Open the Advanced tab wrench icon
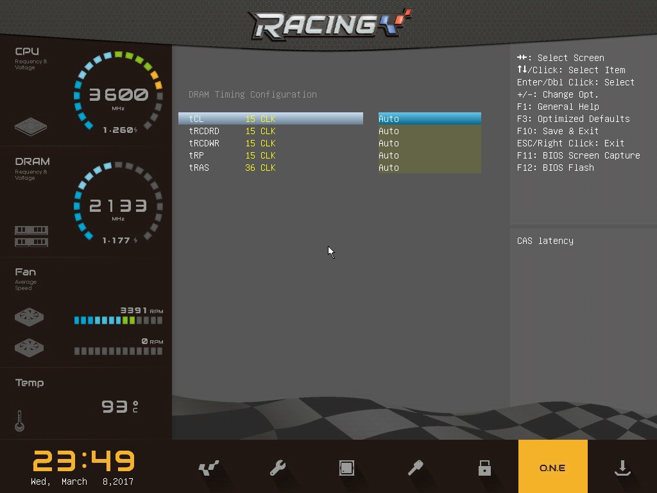 (x=278, y=468)
